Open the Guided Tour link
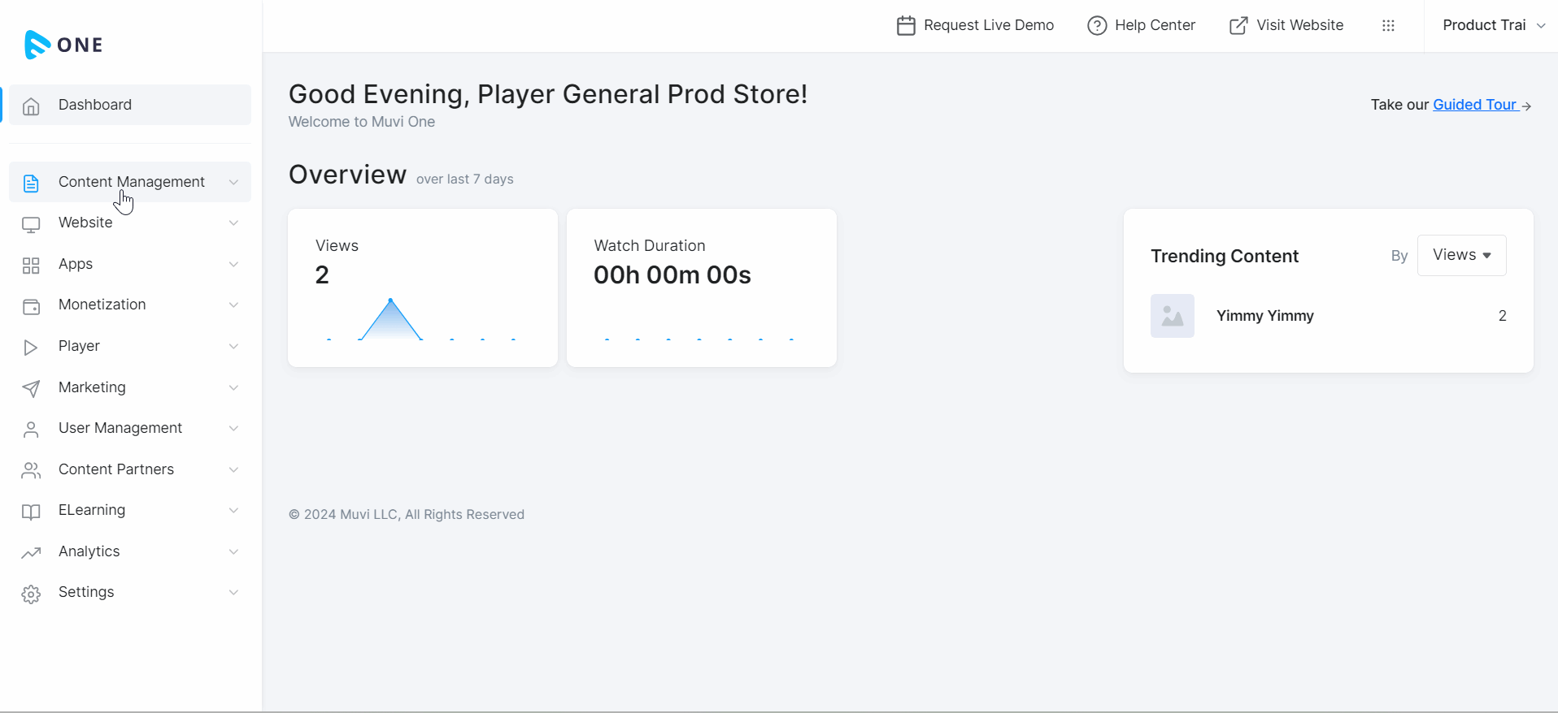The height and width of the screenshot is (713, 1558). point(1474,105)
